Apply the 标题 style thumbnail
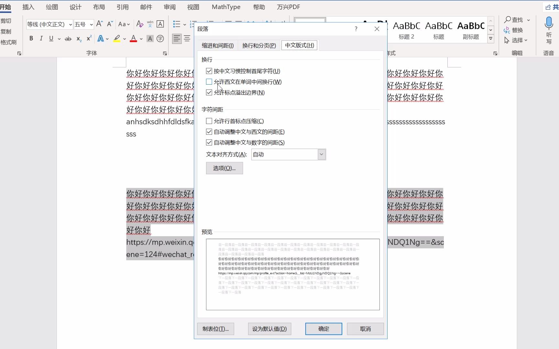 coord(439,30)
